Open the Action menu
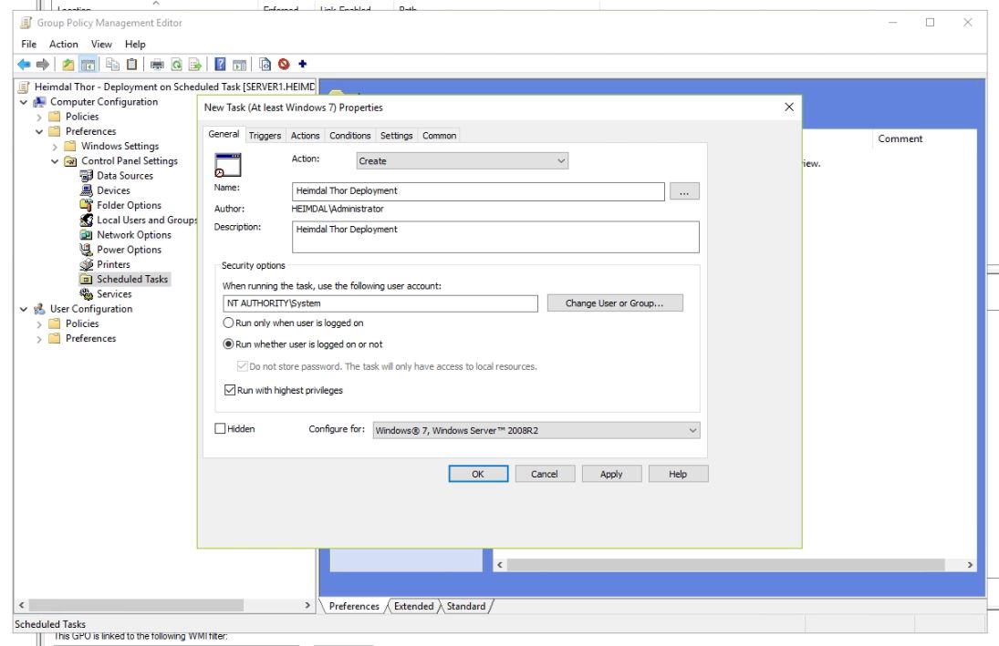This screenshot has width=999, height=646. tap(63, 44)
